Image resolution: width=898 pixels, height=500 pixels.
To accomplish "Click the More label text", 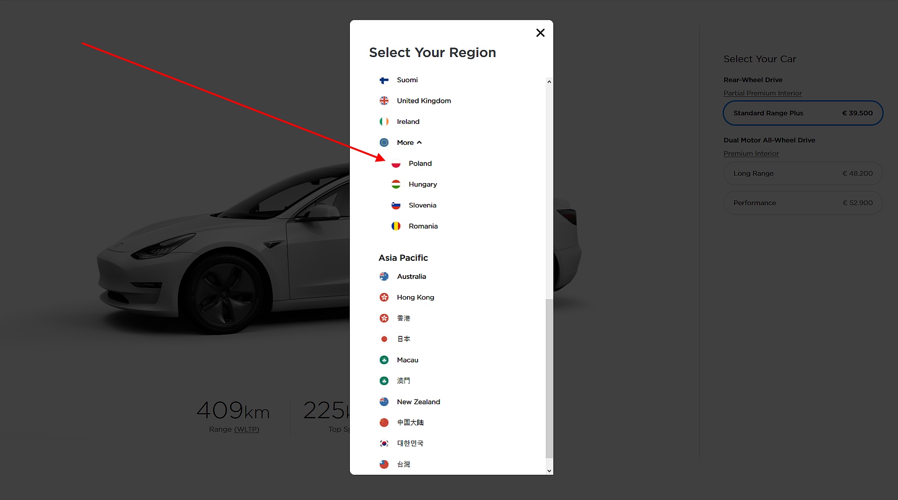I will 405,143.
